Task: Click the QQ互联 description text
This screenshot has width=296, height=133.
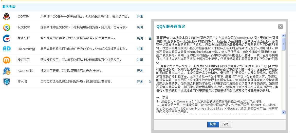Action: tap(85, 17)
